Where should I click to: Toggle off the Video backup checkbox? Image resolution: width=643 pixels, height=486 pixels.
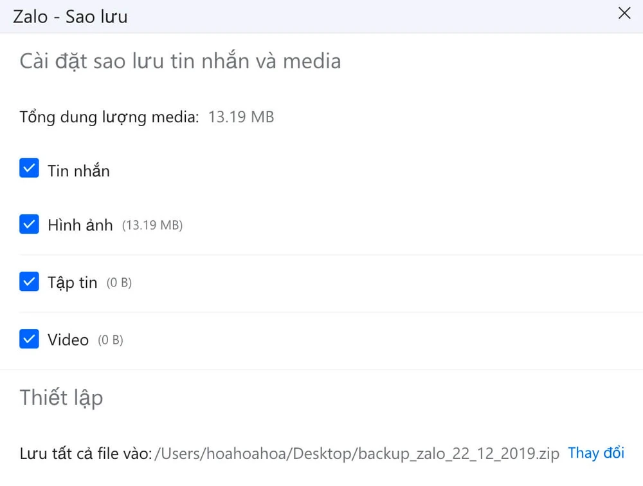pos(28,339)
